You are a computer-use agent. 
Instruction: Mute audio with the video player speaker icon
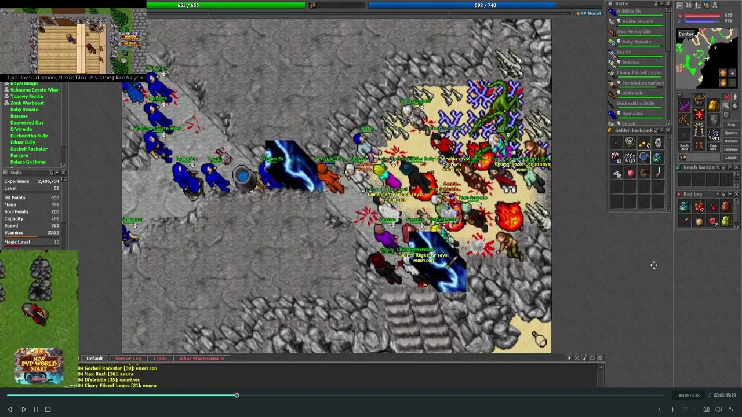coord(719,409)
